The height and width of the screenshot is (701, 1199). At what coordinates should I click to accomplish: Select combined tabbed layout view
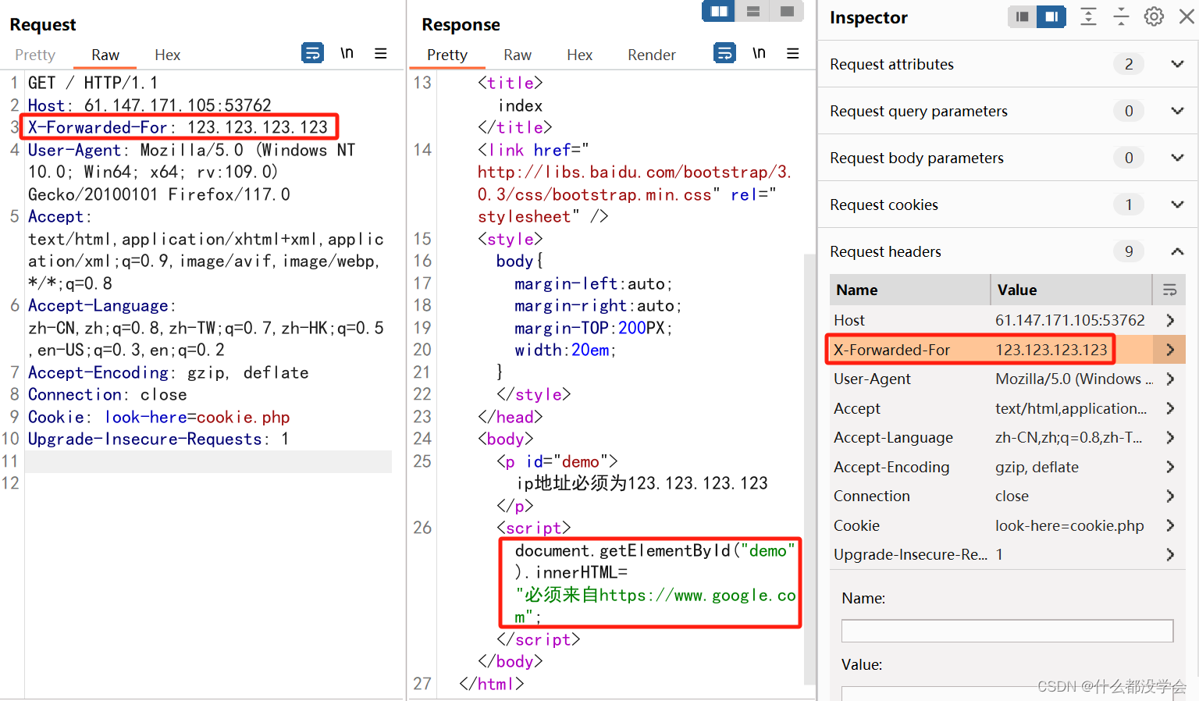tap(787, 11)
